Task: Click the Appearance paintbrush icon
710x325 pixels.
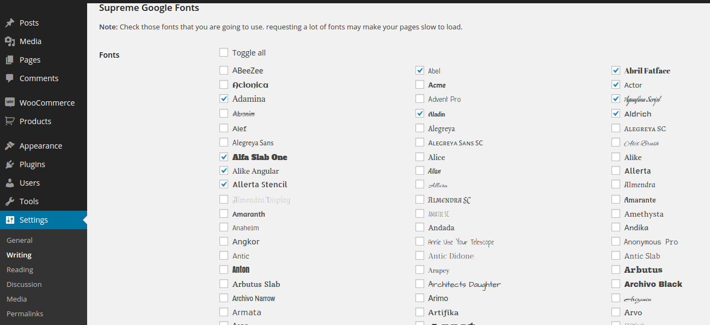Action: [x=10, y=146]
